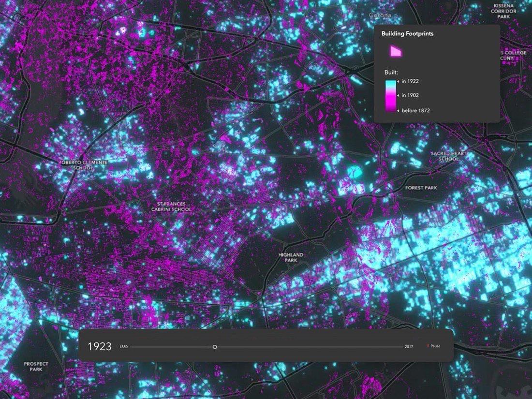Click the Highland Park map label
The image size is (532, 399).
click(291, 257)
